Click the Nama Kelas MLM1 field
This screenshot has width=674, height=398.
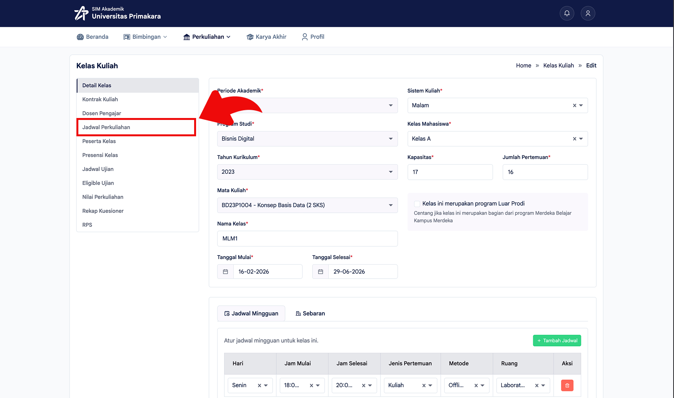click(307, 239)
